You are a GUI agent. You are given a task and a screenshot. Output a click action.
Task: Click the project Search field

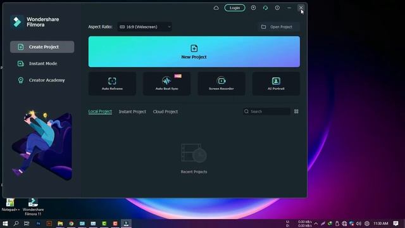(x=266, y=111)
